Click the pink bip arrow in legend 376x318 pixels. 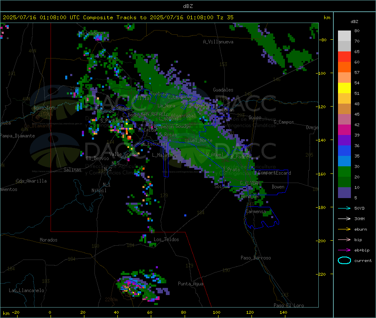click(344, 239)
